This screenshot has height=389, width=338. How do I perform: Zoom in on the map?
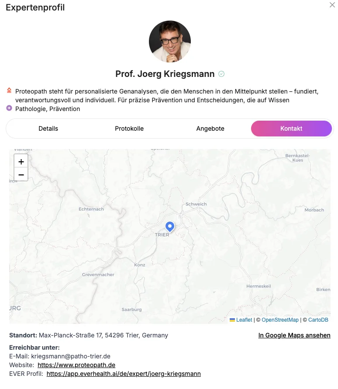[x=21, y=162]
